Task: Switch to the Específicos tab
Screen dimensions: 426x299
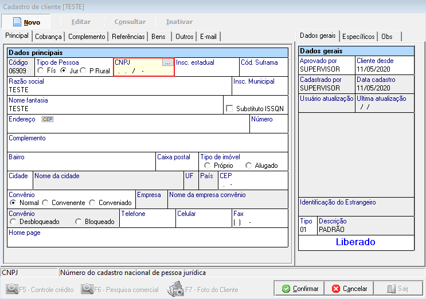Action: pos(358,36)
